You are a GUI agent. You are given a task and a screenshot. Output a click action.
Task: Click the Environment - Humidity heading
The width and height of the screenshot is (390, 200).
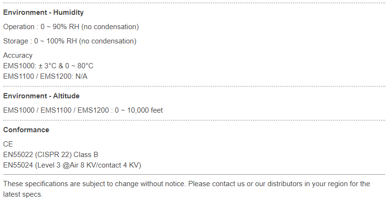tap(43, 12)
